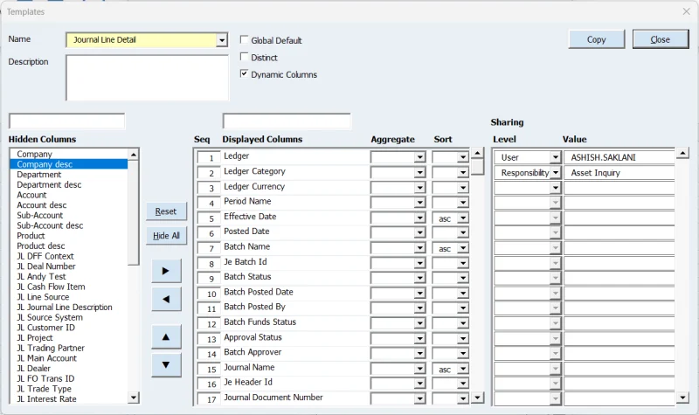Open Aggregate dropdown for Ledger row
The height and width of the screenshot is (415, 699).
click(x=419, y=157)
